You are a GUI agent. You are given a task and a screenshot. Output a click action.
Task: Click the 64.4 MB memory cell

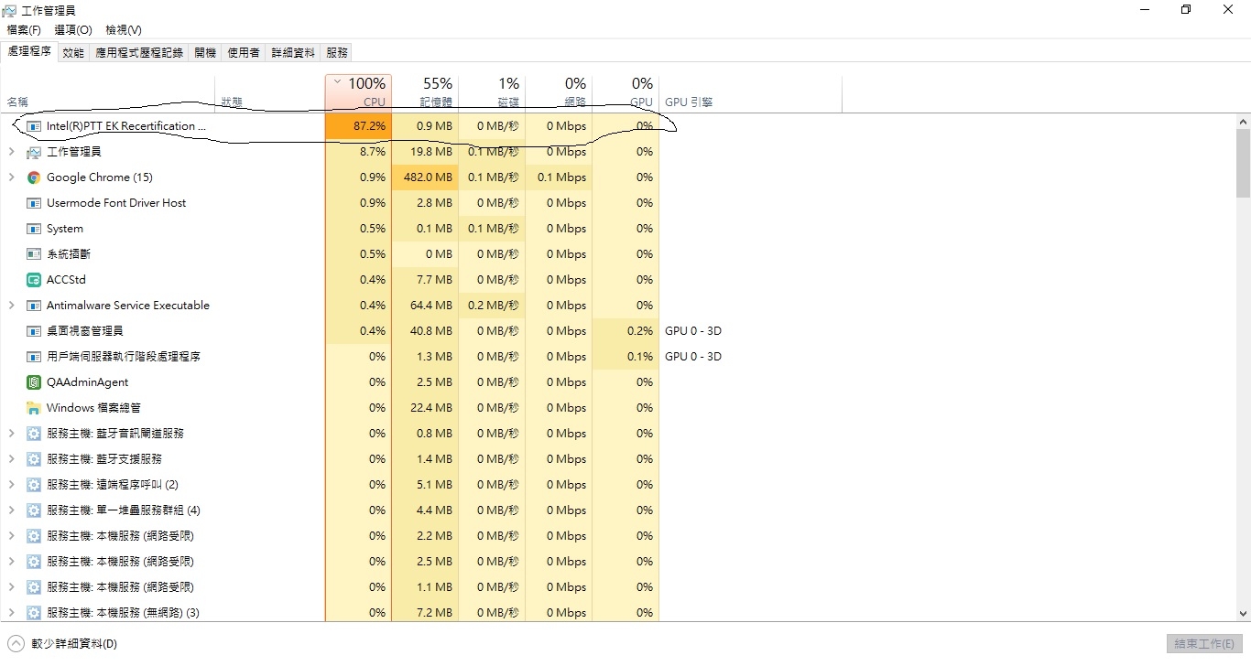425,306
